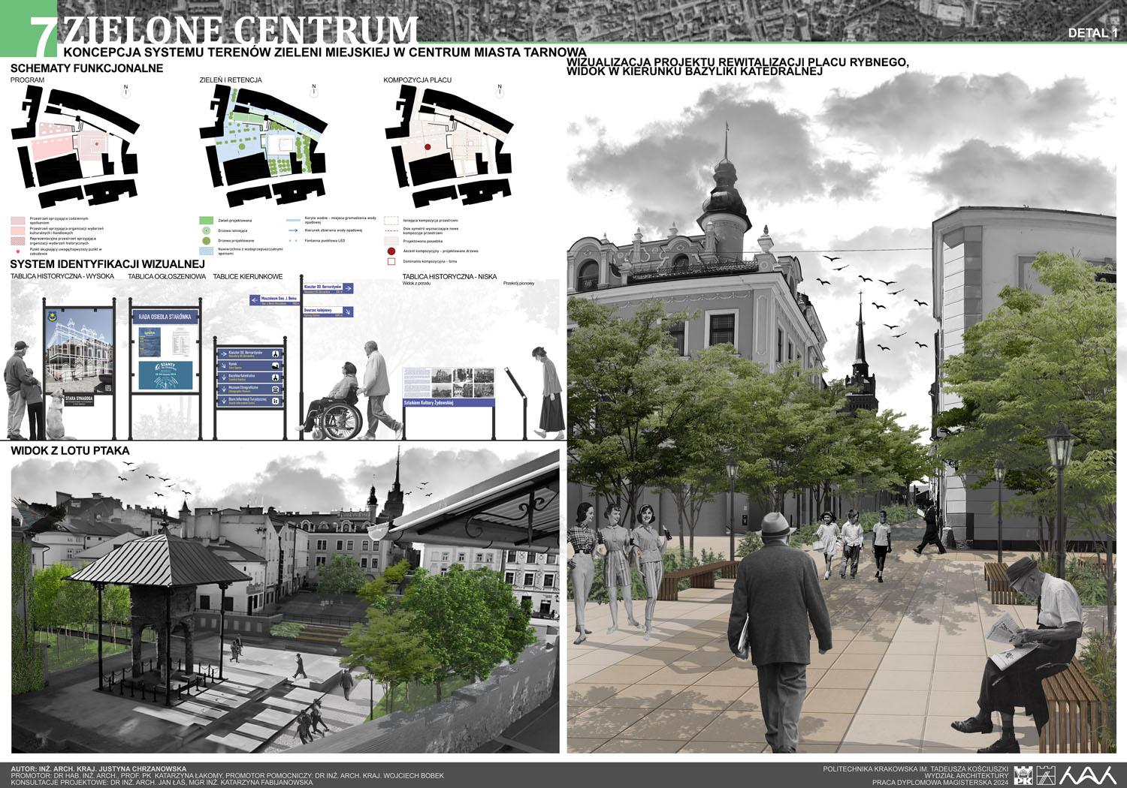Click the Szlakiem Kultury Żydowskiej board banner
The height and width of the screenshot is (788, 1127).
tap(449, 402)
